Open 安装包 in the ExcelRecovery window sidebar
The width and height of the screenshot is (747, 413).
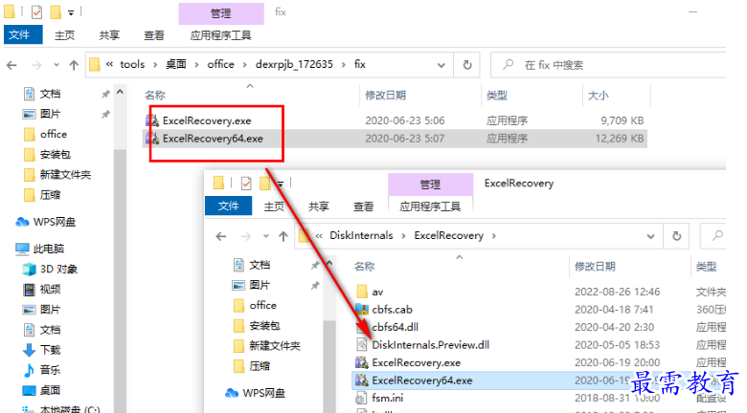264,325
